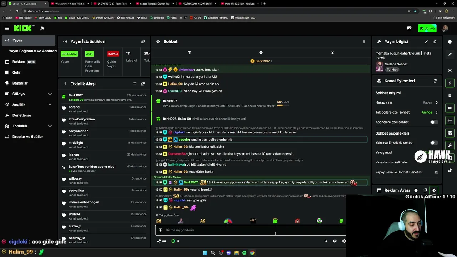
Task: Edit stream info with the pencil icon
Action: [426, 41]
